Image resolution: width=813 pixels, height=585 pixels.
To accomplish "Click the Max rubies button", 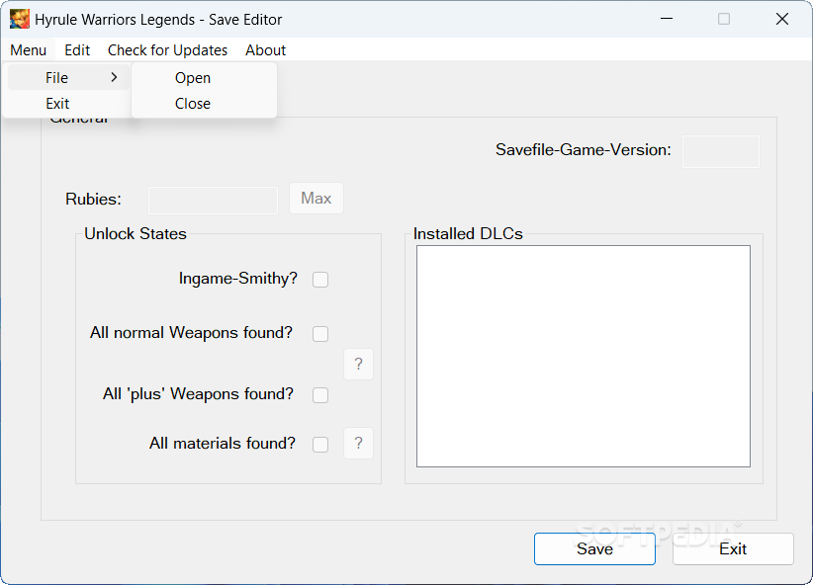I will 316,199.
